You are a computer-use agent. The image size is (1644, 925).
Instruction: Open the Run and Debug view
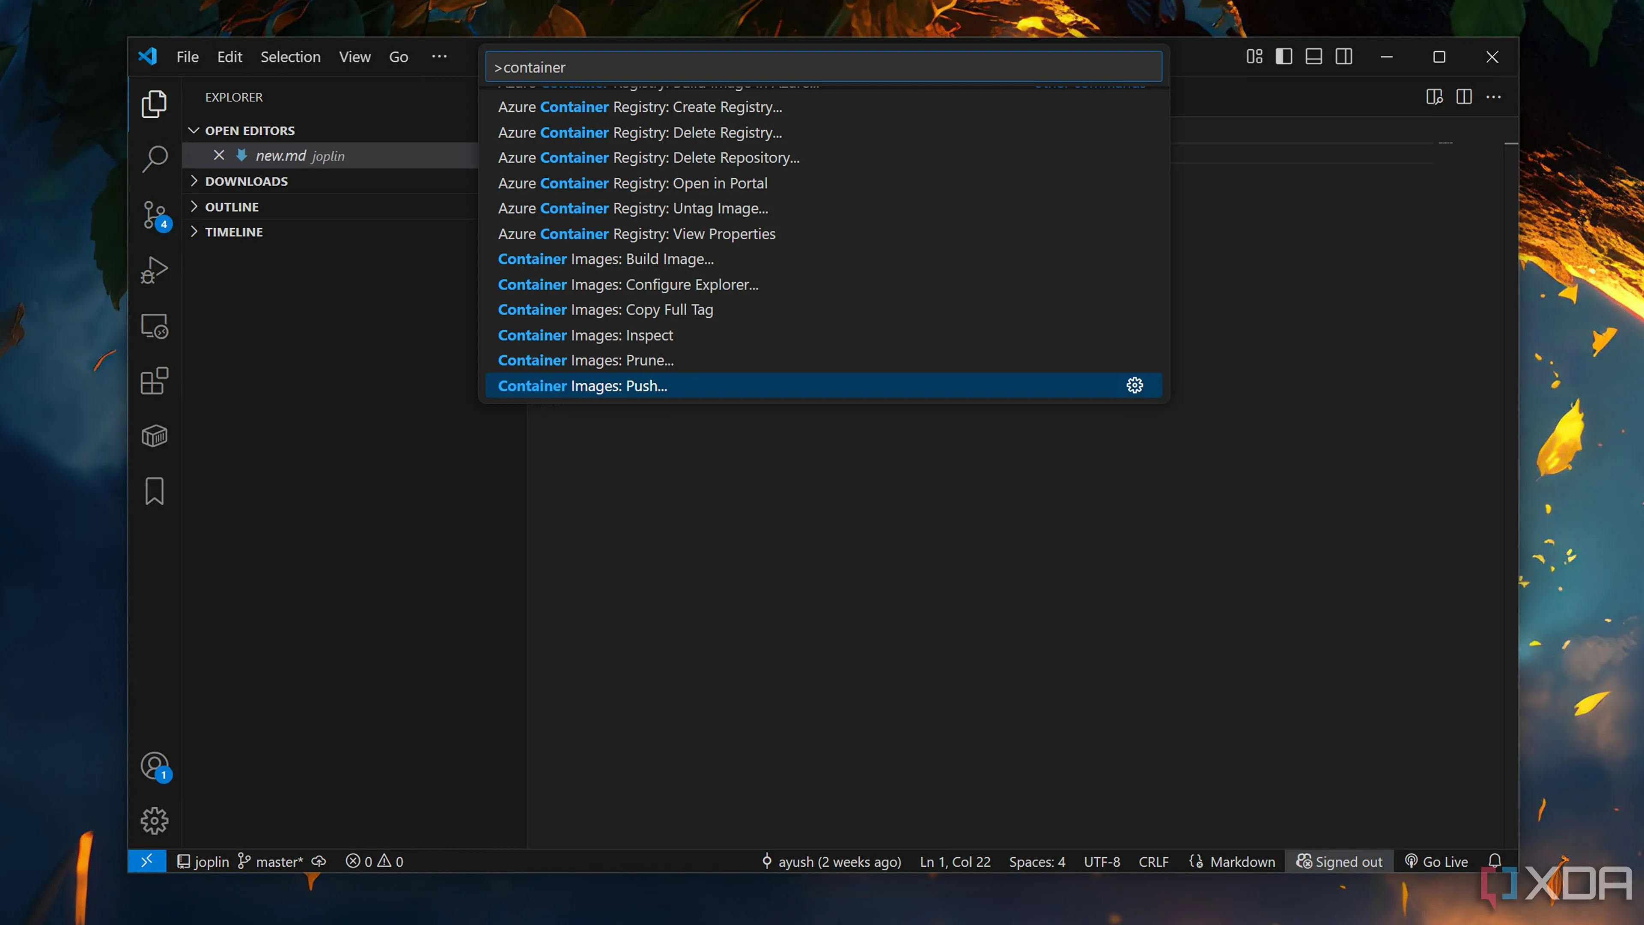click(154, 270)
